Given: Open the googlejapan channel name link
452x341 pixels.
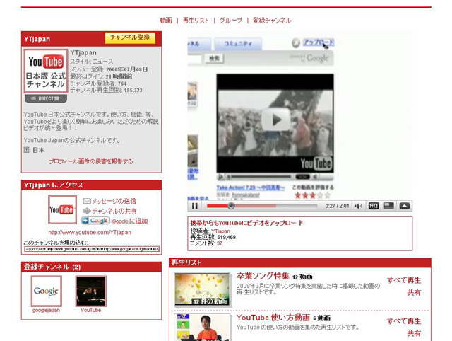Looking at the screenshot, I should 46,310.
